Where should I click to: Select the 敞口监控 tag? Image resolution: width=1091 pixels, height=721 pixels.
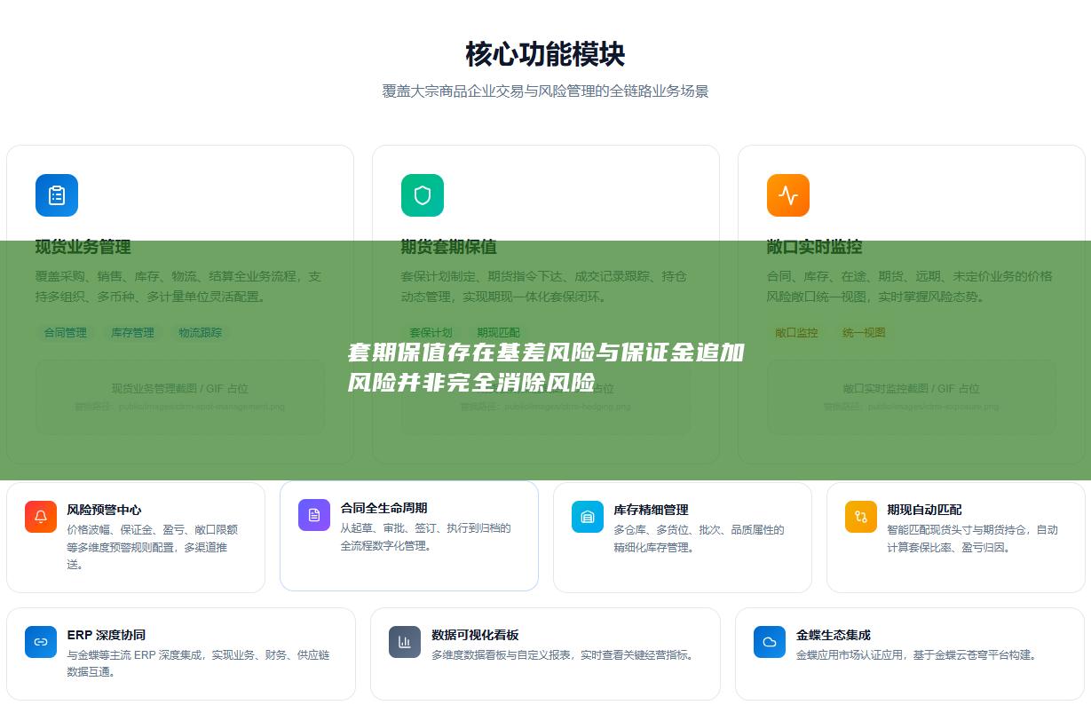pos(797,333)
